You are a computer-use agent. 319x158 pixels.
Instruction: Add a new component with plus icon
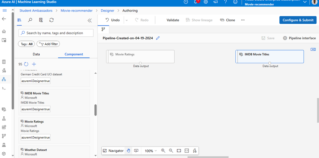click(x=34, y=64)
